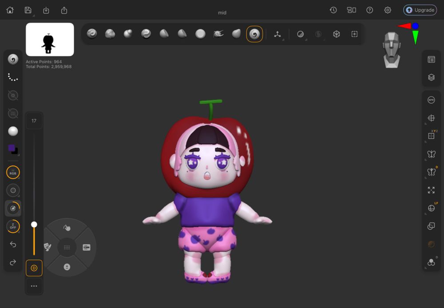The width and height of the screenshot is (444, 308).
Task: Click the redo arrow
Action: click(13, 262)
